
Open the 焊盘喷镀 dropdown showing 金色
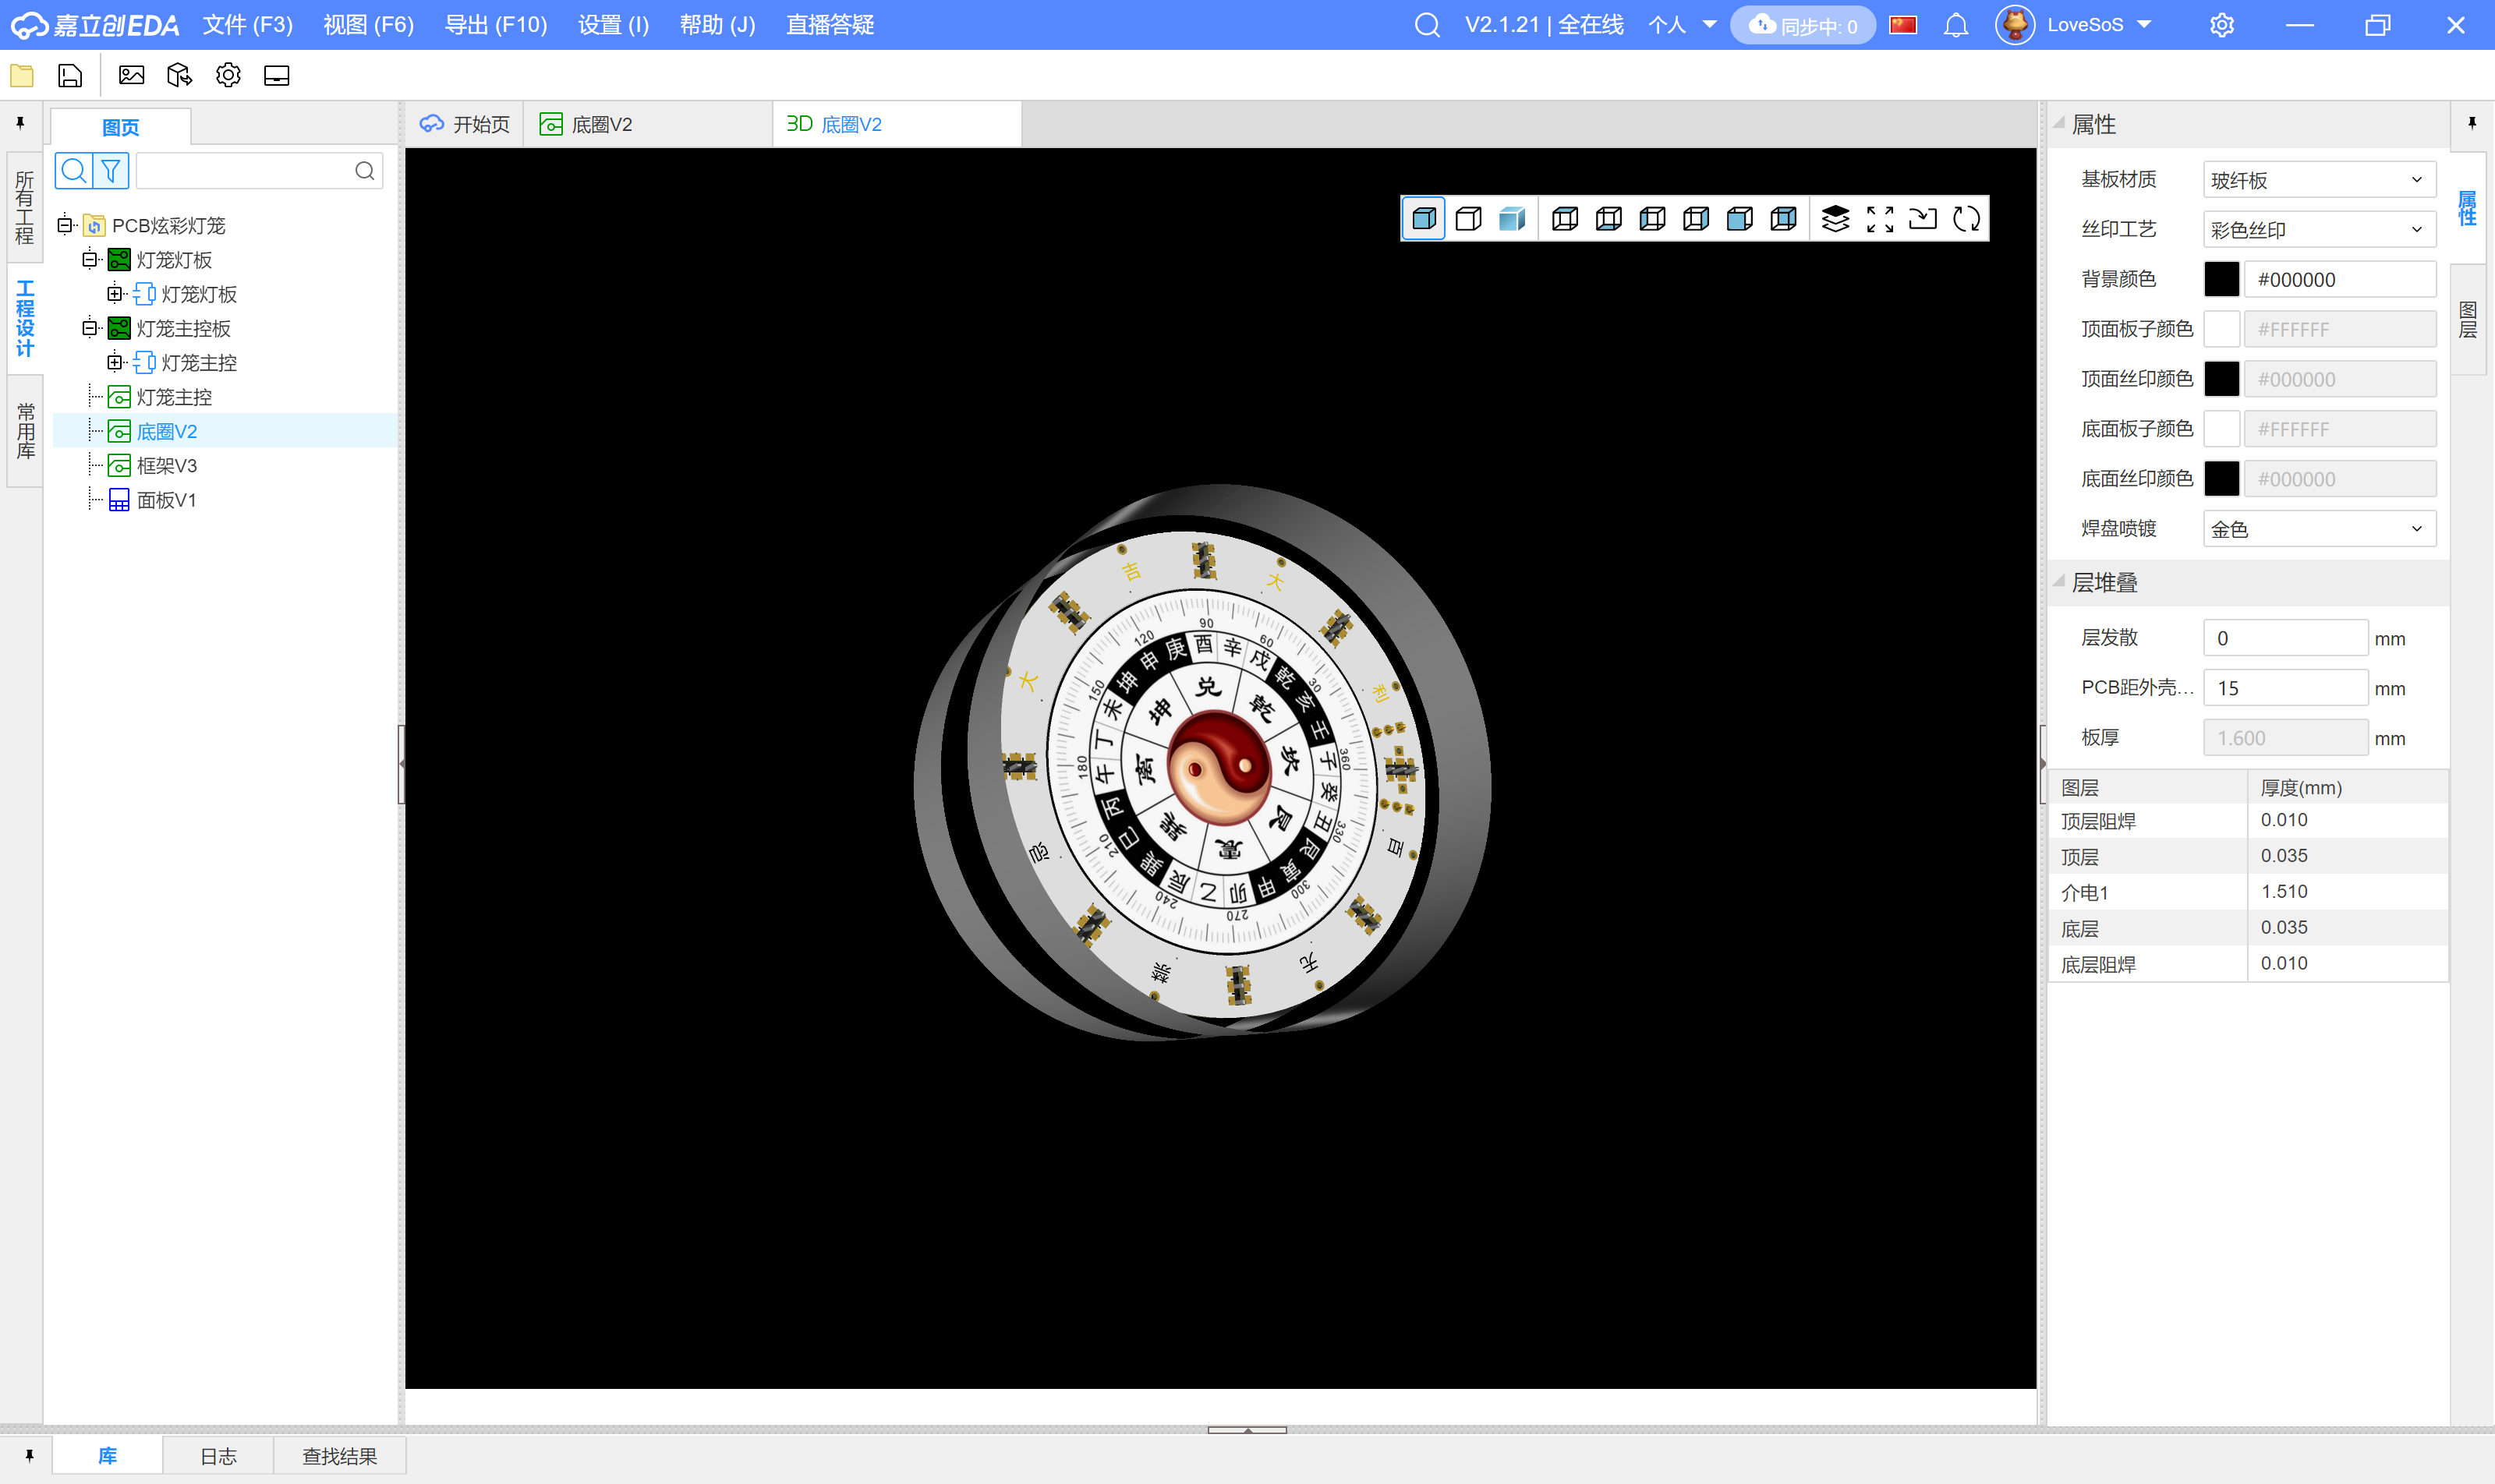click(2318, 529)
